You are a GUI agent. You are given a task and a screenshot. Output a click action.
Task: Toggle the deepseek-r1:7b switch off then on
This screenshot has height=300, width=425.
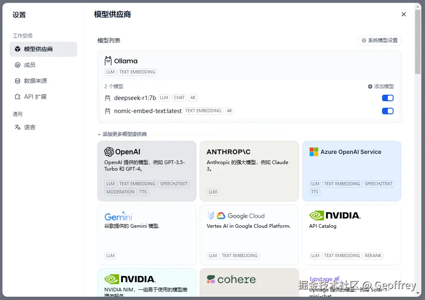point(387,98)
